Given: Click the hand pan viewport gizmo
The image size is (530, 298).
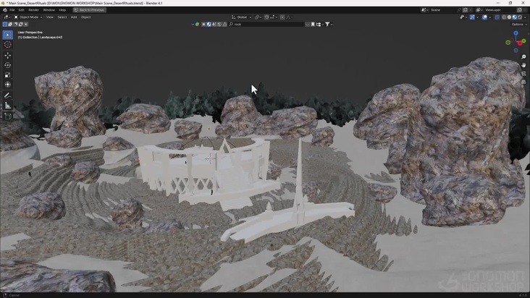Looking at the screenshot, I should pos(523,65).
